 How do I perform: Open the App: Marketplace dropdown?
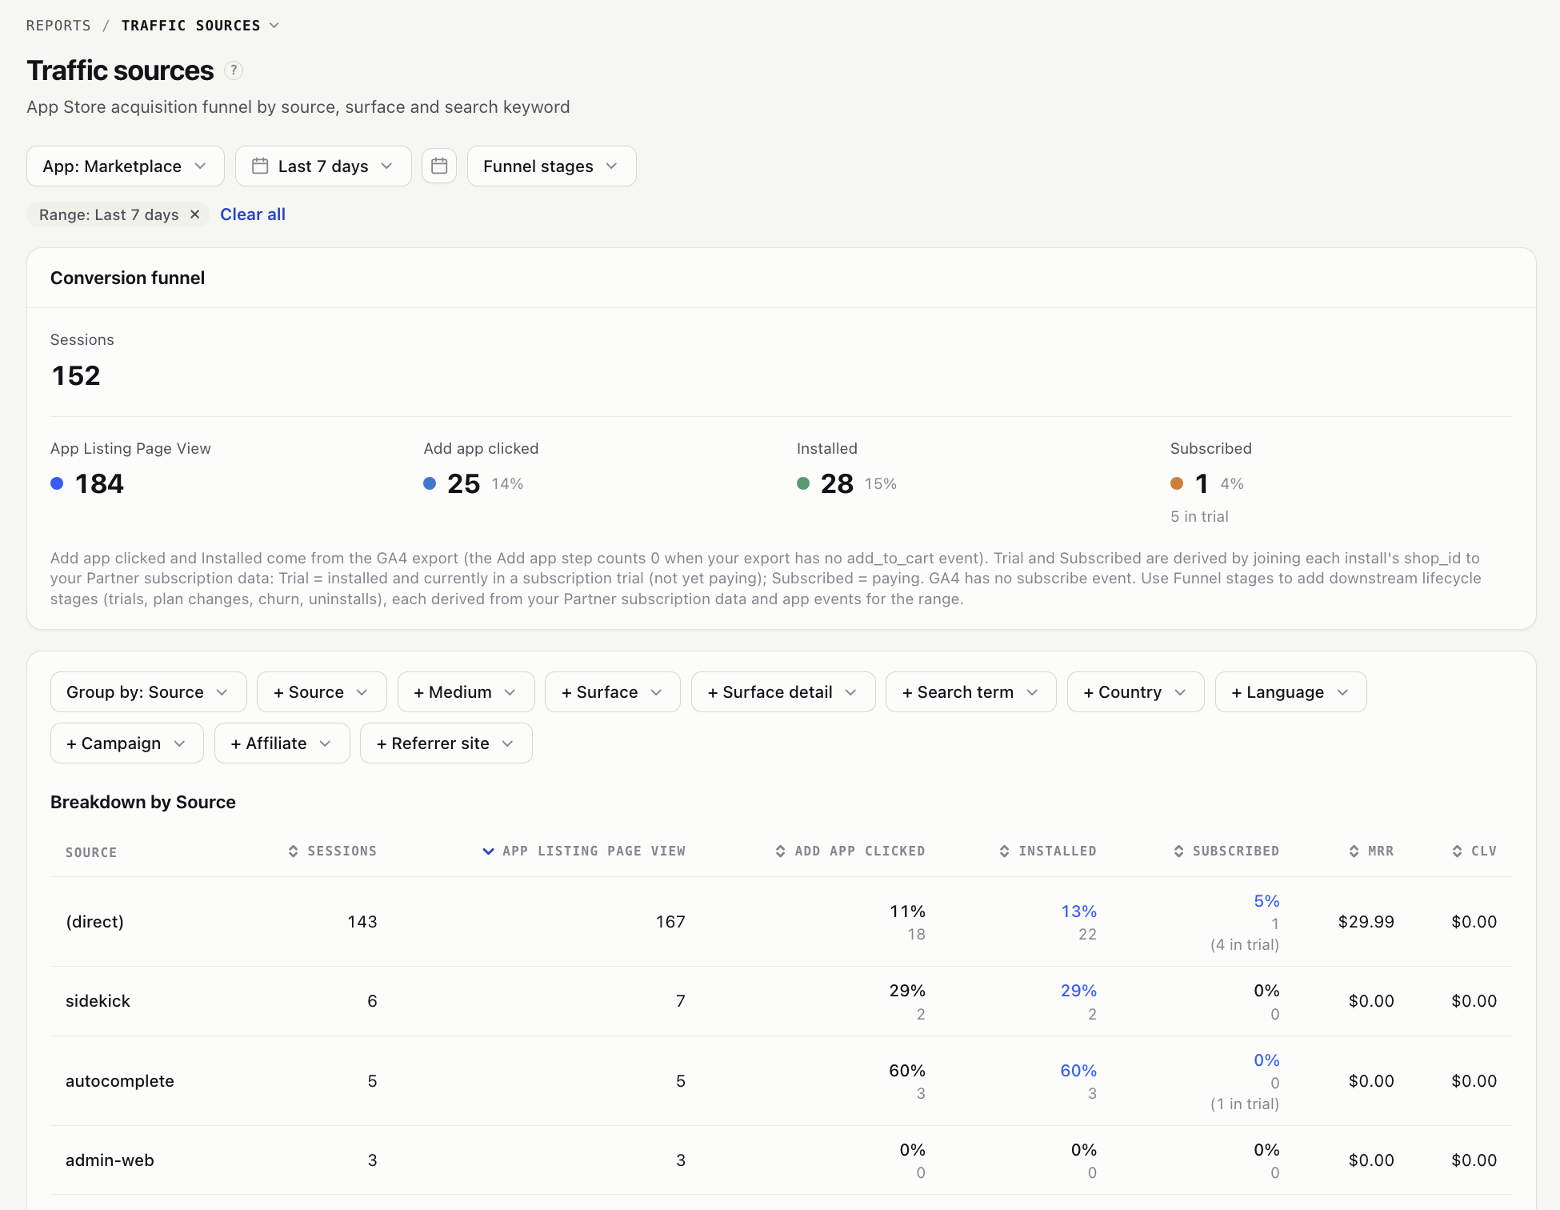pos(126,166)
